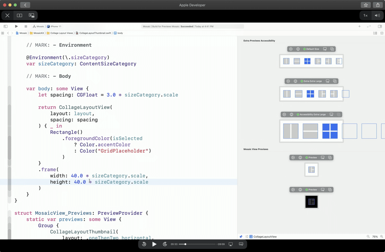Viewport: 385px width, 252px height.
Task: Click the code review arrows button
Action: (369, 26)
